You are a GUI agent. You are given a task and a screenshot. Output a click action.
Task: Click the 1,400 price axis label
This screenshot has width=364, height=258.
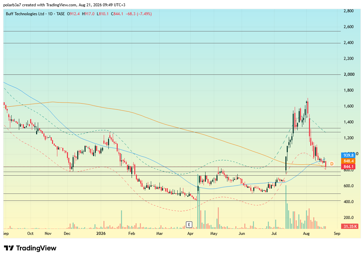(x=348, y=122)
